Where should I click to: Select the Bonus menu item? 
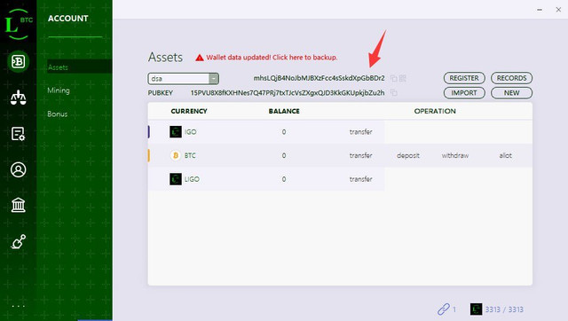coord(57,114)
